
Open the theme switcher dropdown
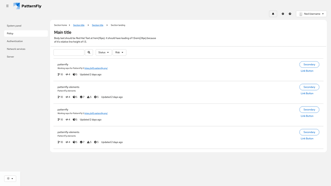[x=10, y=179]
